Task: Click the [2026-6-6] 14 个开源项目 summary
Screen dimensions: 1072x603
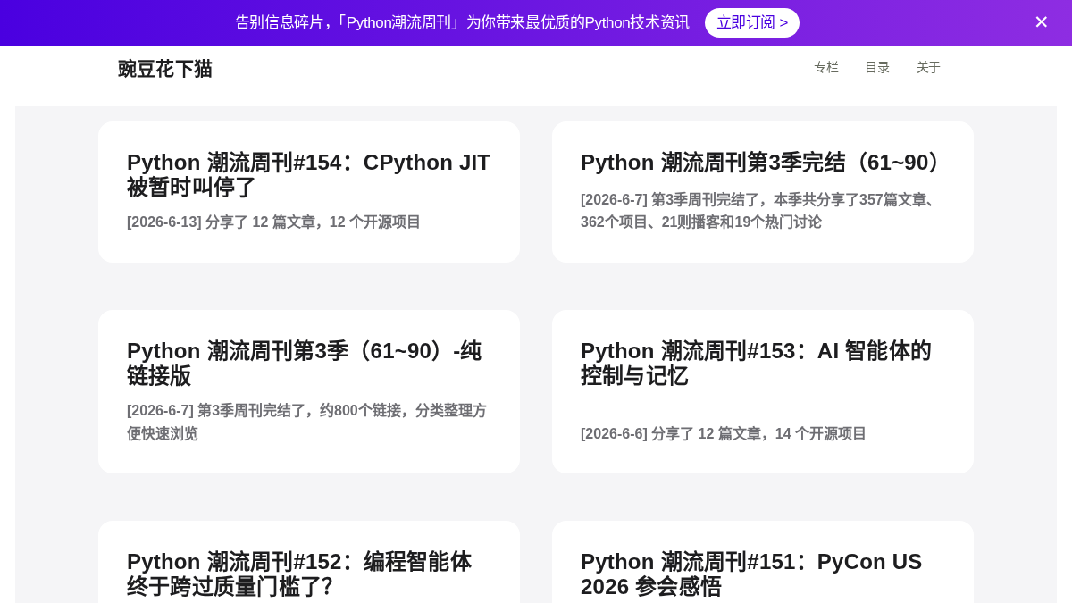Action: tap(724, 434)
